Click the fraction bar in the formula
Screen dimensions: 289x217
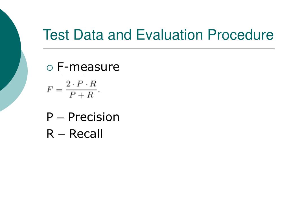pos(81,90)
